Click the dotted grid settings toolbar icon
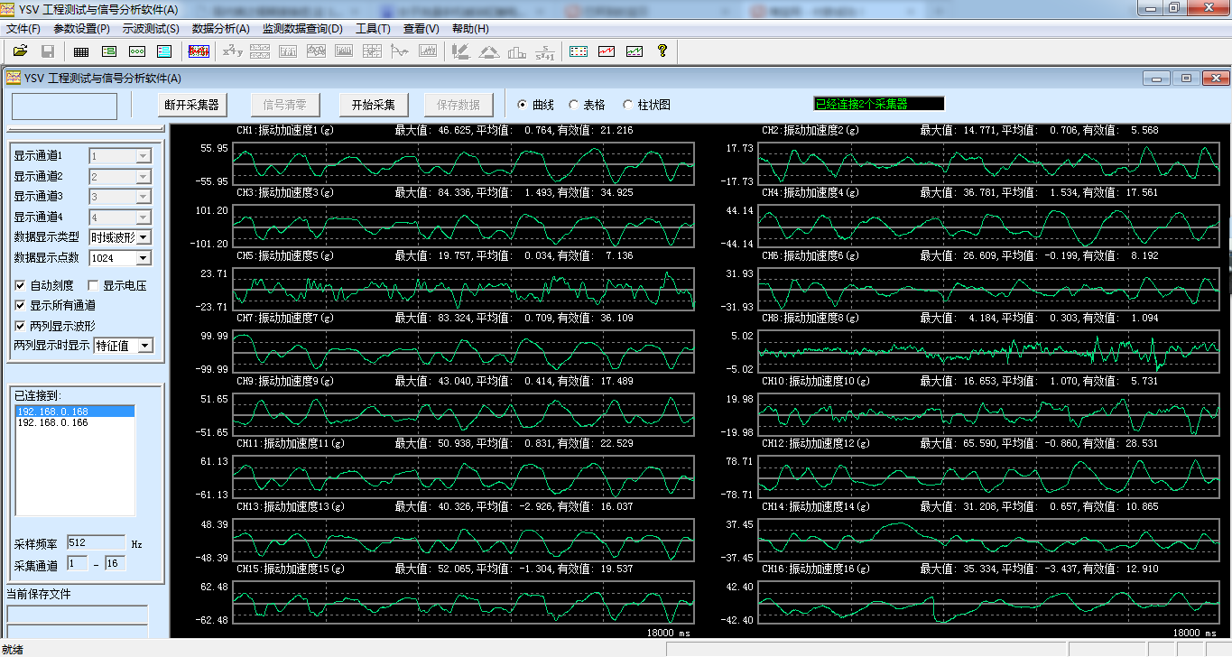This screenshot has height=657, width=1232. click(579, 51)
